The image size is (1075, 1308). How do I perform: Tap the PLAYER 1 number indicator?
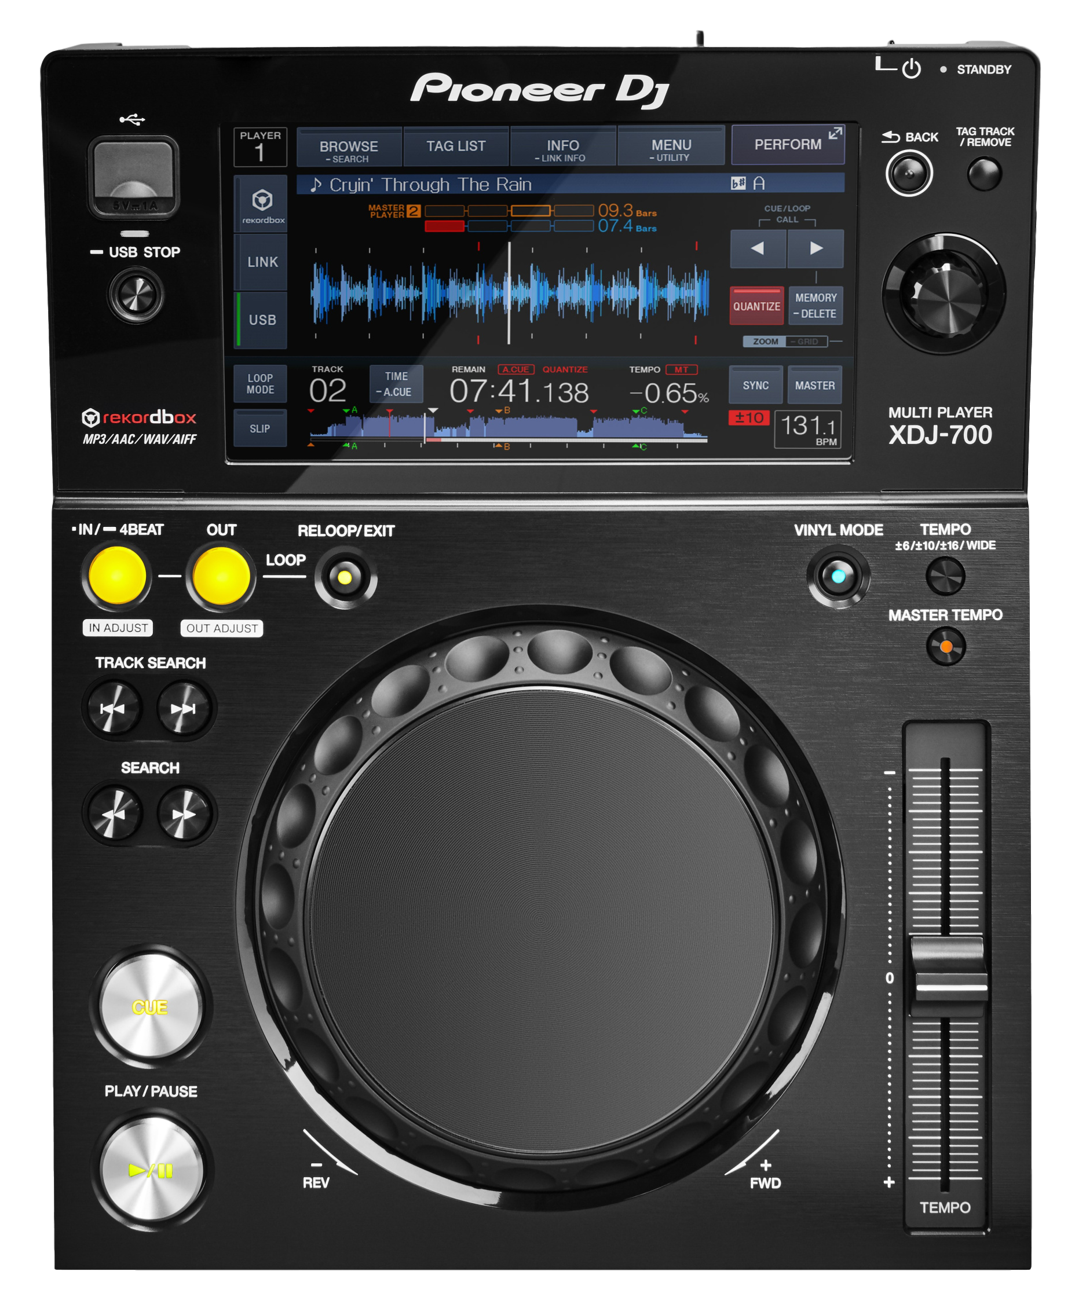260,147
